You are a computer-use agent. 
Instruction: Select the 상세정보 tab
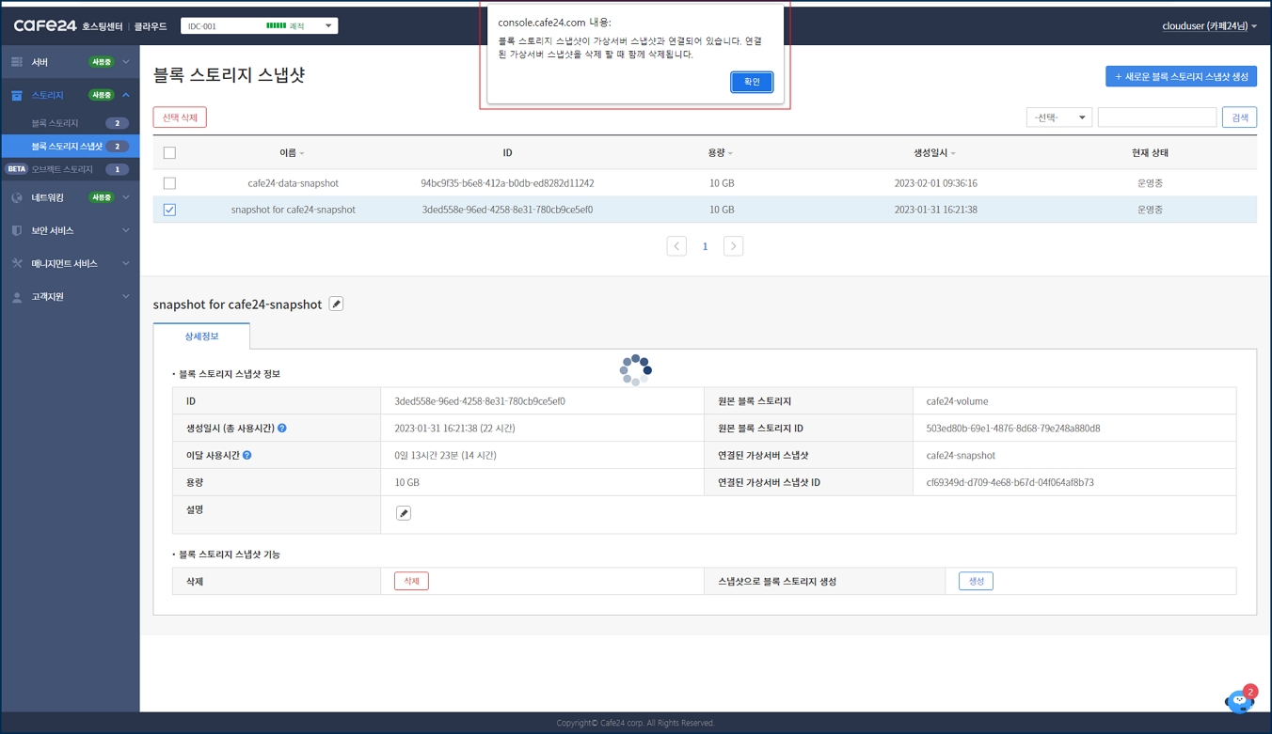201,336
